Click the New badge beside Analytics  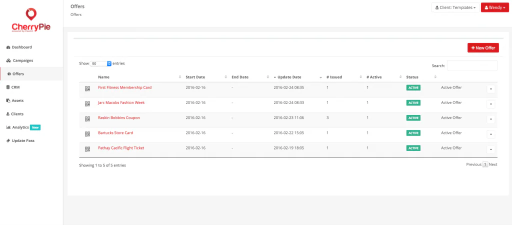[35, 127]
